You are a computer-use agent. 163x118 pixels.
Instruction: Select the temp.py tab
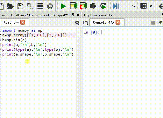tap(11, 23)
